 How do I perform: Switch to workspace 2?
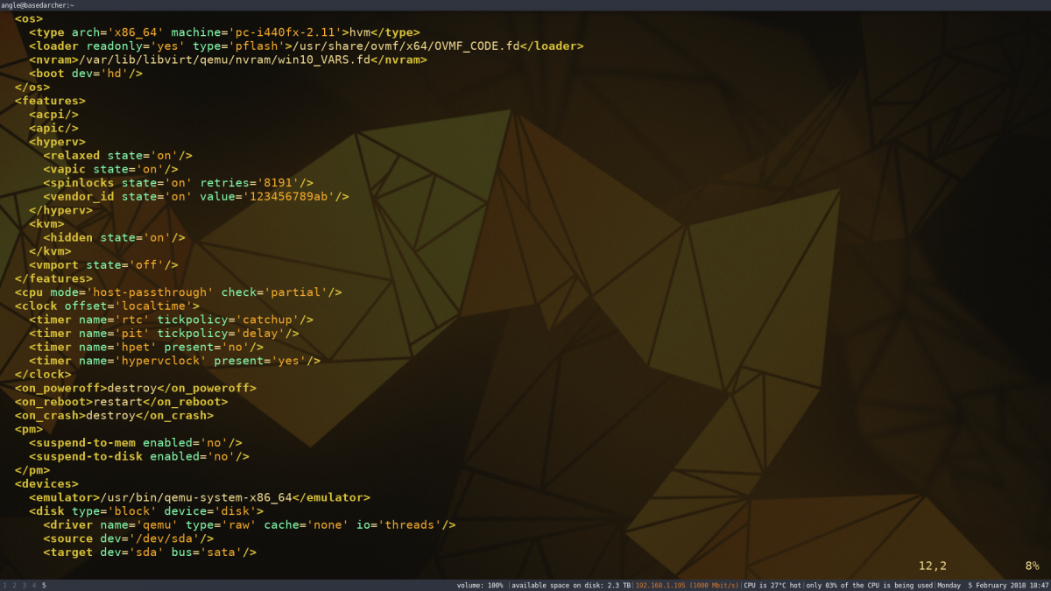pyautogui.click(x=12, y=585)
